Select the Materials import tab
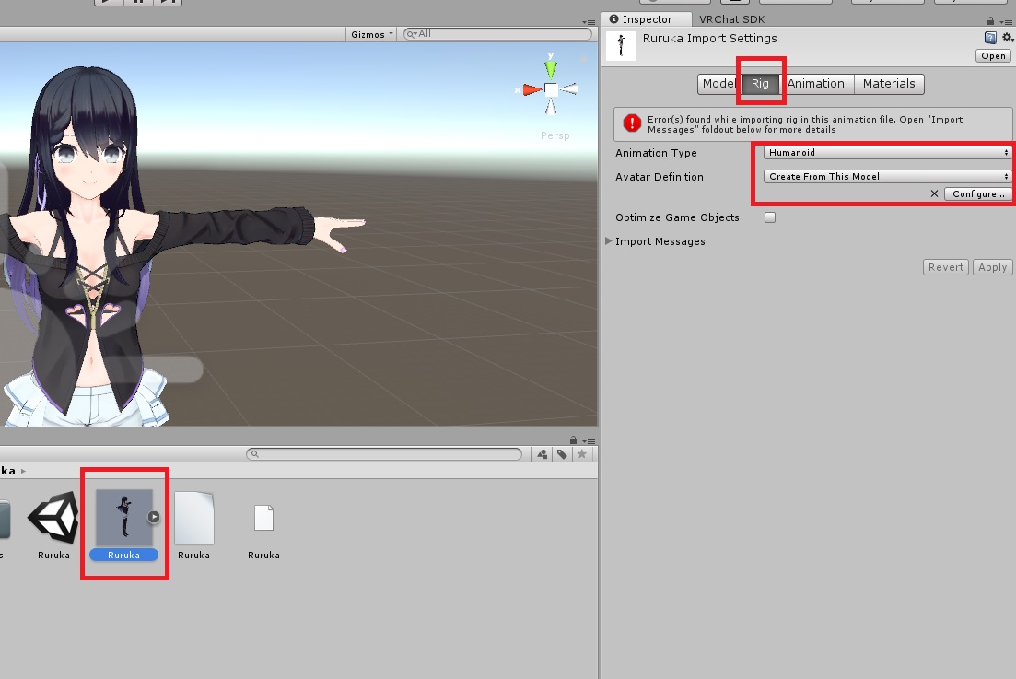The width and height of the screenshot is (1016, 679). 889,84
